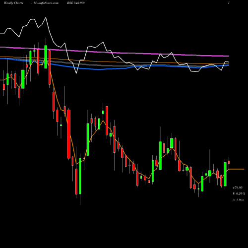Click the 'BSE 540180' symbol text

tap(76, 3)
